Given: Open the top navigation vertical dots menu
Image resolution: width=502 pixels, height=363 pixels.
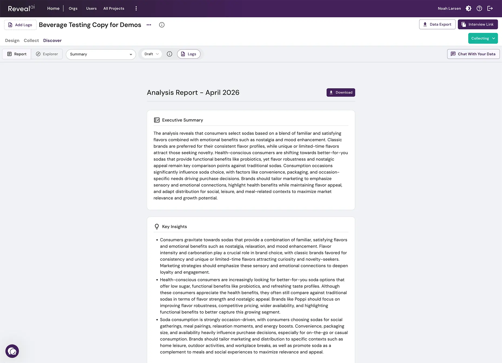Looking at the screenshot, I should click(136, 8).
